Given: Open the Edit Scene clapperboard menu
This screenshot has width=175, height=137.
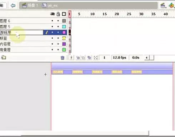Looking at the screenshot, I should pos(163,5).
